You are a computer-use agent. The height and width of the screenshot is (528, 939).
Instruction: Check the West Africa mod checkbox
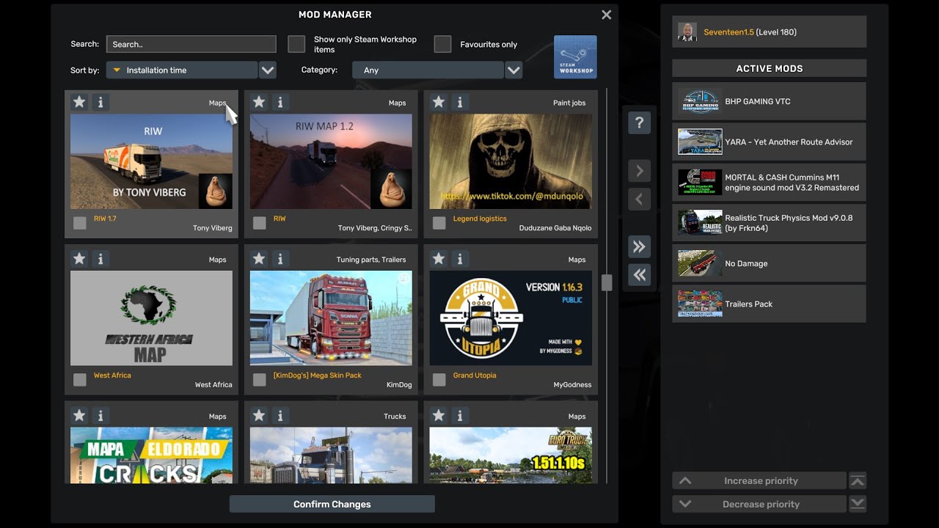[79, 380]
